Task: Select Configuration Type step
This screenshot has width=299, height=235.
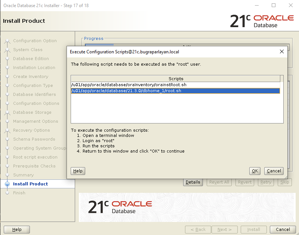Action: tap(33, 85)
